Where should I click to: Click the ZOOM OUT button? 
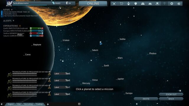171,95
